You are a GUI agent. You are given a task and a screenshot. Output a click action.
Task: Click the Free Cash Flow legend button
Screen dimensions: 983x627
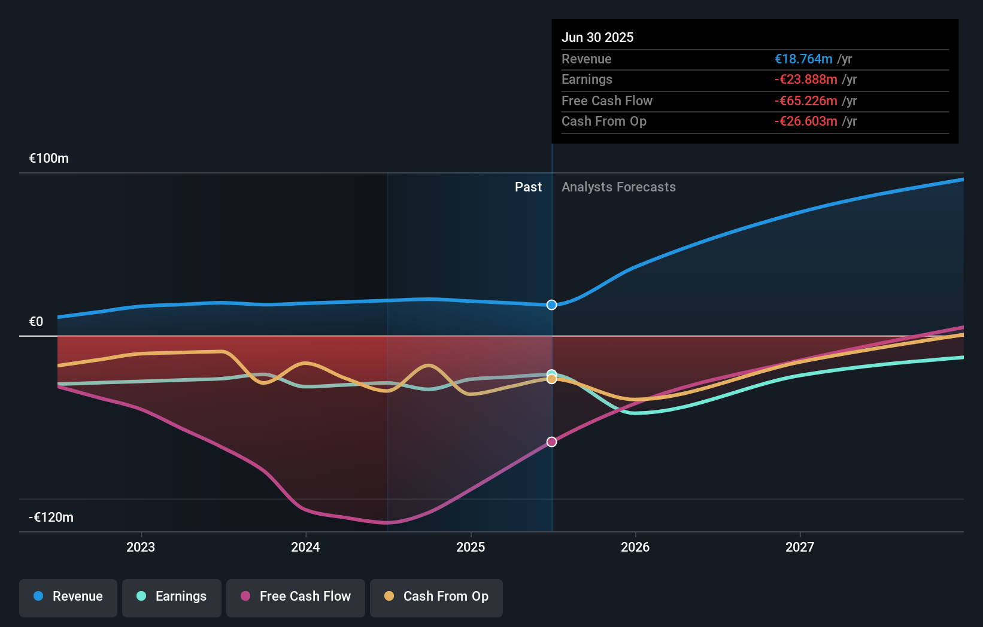click(x=296, y=596)
